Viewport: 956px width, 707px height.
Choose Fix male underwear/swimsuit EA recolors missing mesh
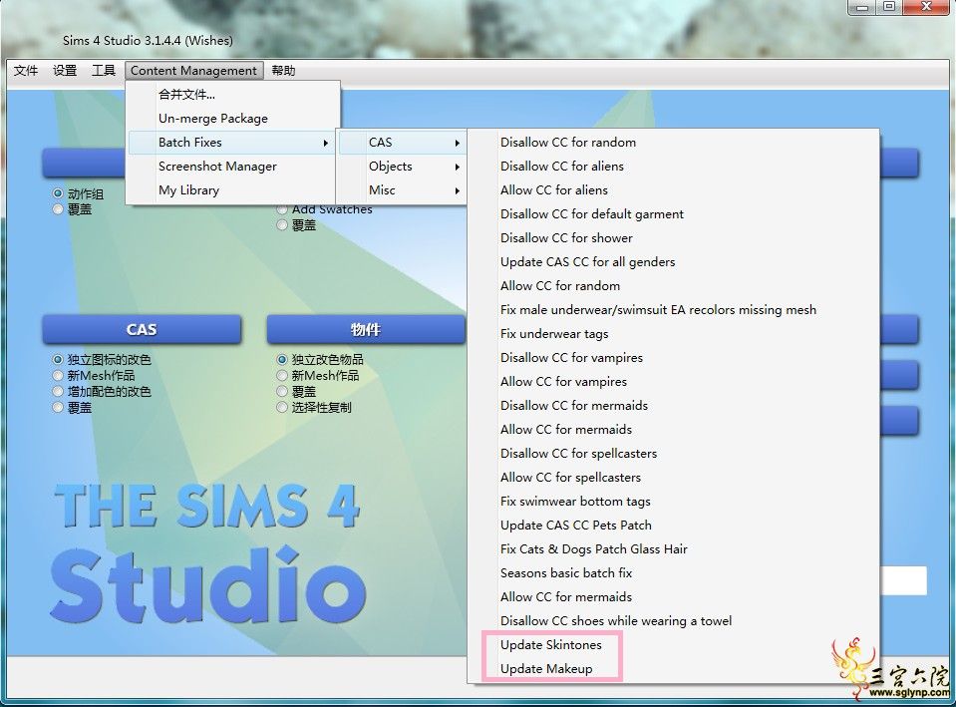click(x=674, y=310)
